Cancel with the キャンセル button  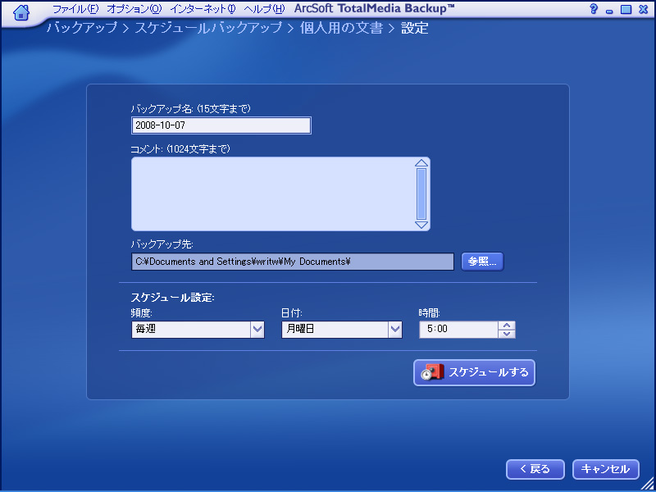tap(606, 469)
